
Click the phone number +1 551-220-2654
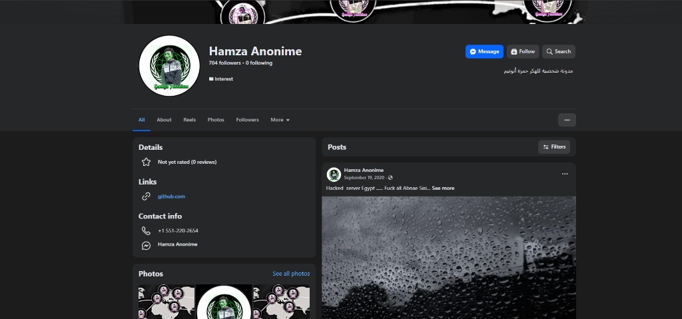coord(178,230)
